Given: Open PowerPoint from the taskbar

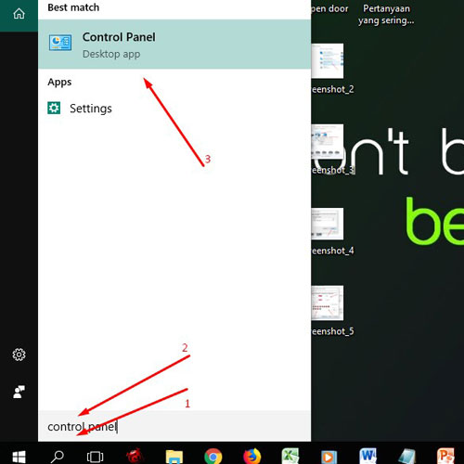Looking at the screenshot, I should [445, 457].
